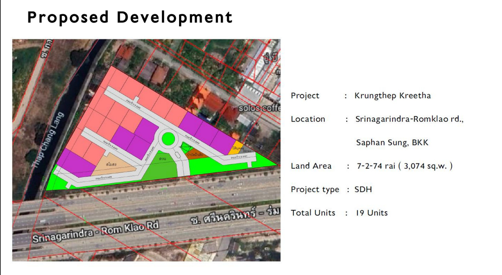Click the "Srinagarindra-Romklao rd.," location text
The image size is (502, 275).
(410, 119)
